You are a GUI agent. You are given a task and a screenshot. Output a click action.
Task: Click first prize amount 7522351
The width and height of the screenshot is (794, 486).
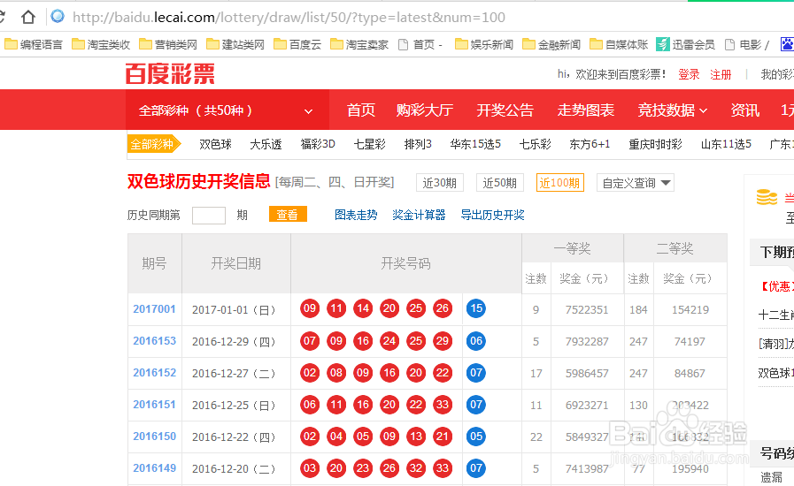pos(587,309)
